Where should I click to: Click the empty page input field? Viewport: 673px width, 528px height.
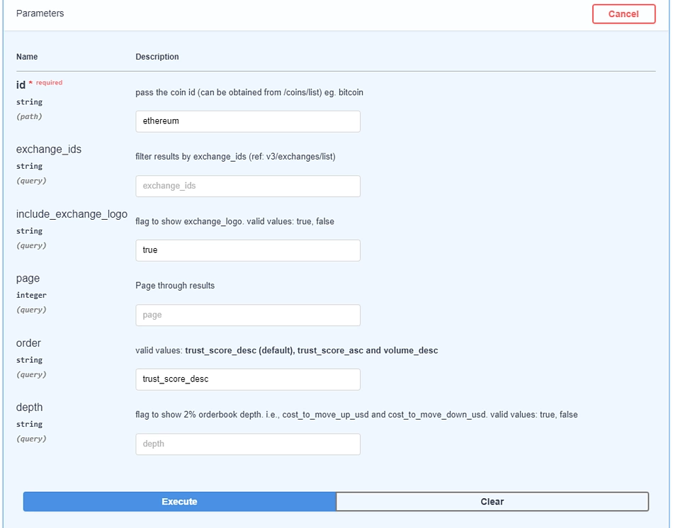tap(248, 315)
